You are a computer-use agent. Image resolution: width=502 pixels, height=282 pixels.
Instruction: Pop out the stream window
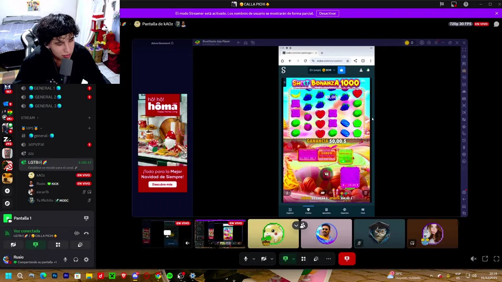coord(485,259)
